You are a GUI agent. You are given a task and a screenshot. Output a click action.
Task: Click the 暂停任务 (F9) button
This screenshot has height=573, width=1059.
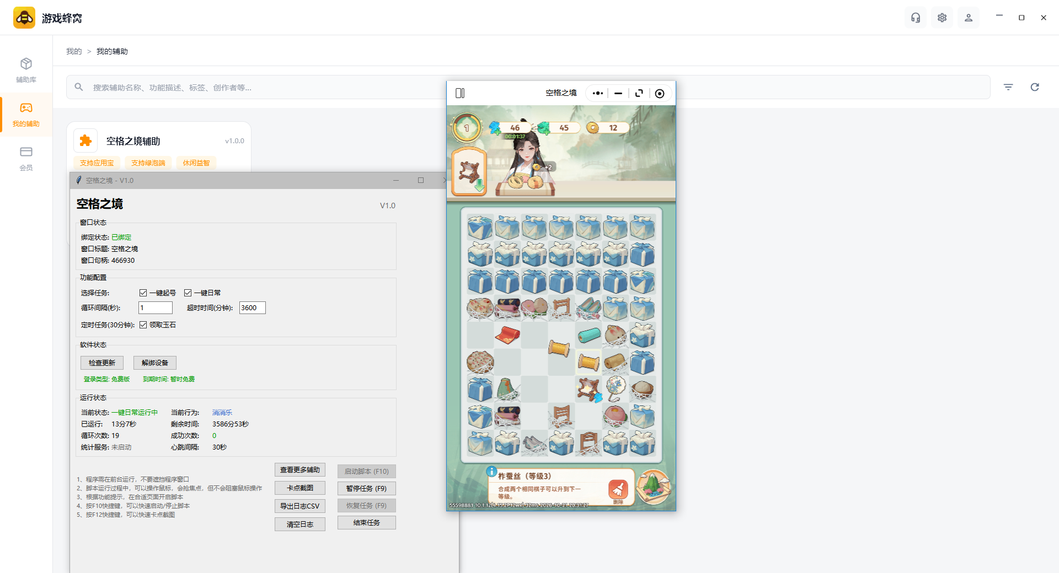click(367, 489)
